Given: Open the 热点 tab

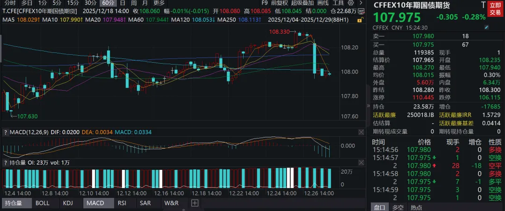Looking at the screenshot, I should pos(416,207).
